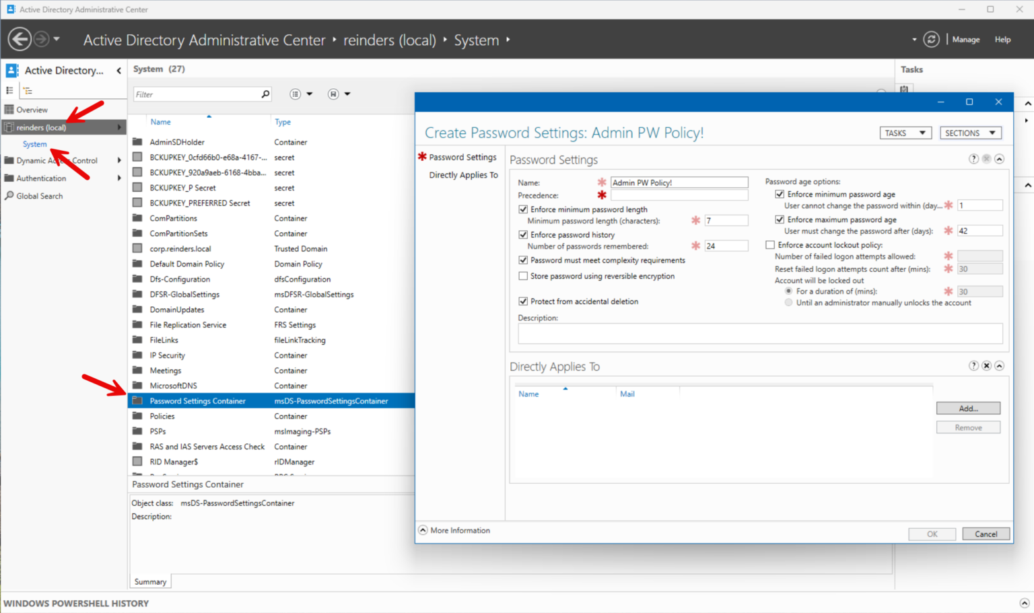Click the Cancel button
1034x613 pixels.
(986, 534)
